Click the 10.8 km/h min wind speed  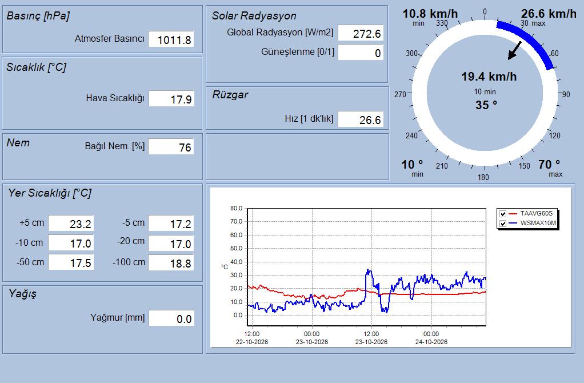pyautogui.click(x=430, y=14)
